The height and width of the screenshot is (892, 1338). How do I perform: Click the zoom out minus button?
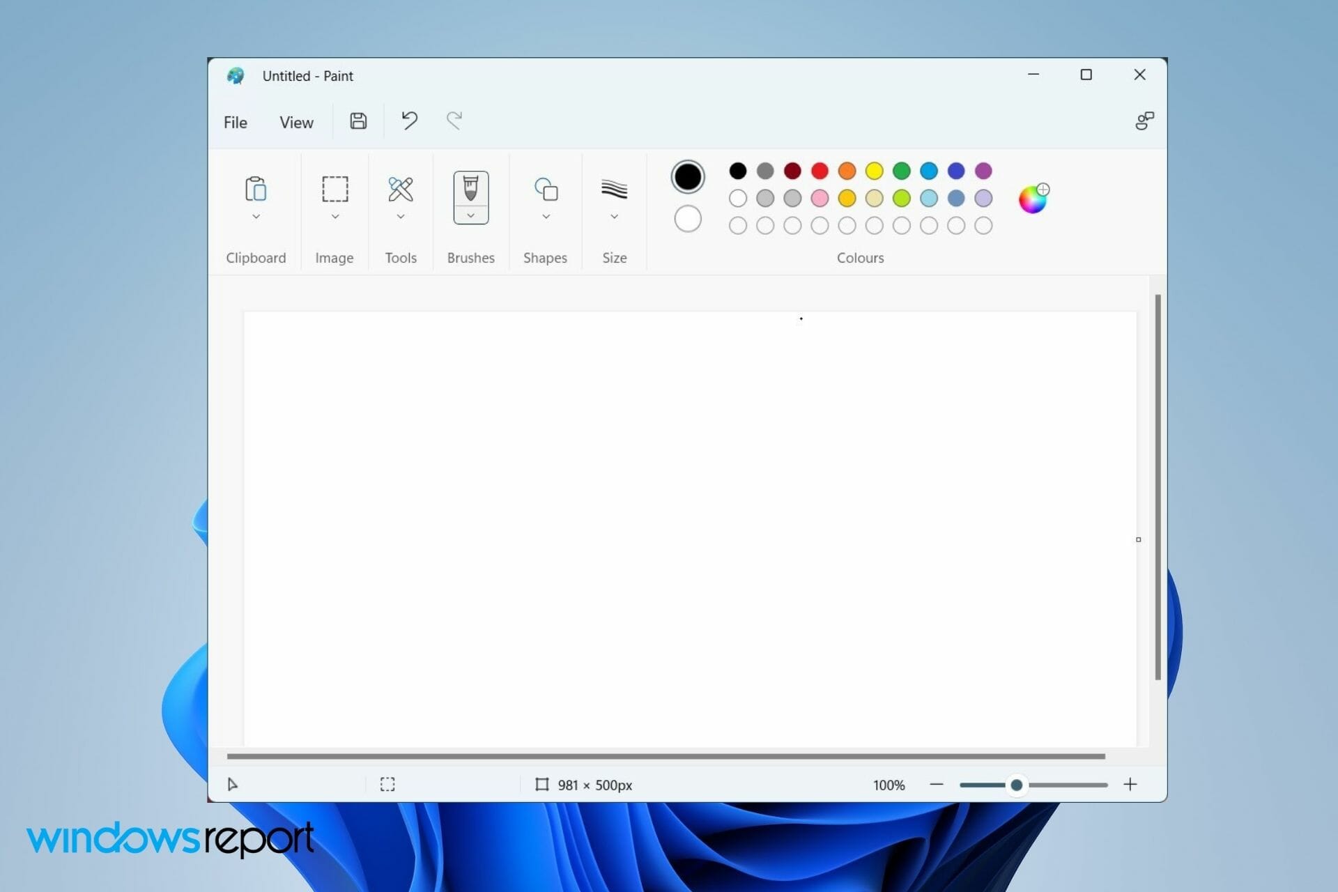click(937, 785)
